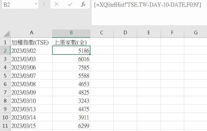Click cell B1 labeled 上漲家數(全)

71,42
